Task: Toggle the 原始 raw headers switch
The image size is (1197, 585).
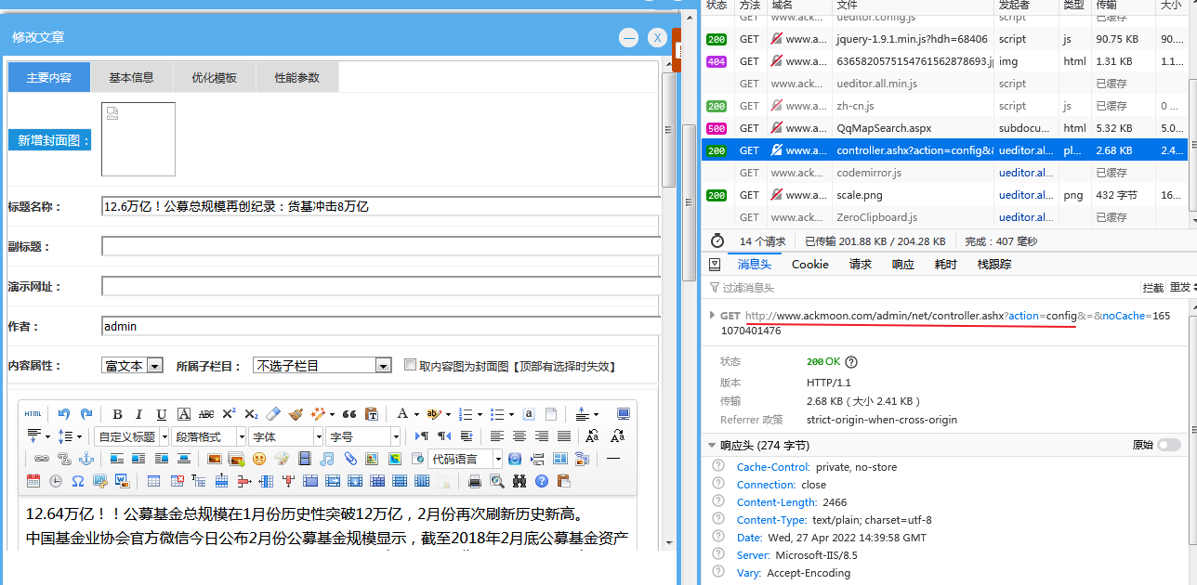Action: [x=1169, y=446]
